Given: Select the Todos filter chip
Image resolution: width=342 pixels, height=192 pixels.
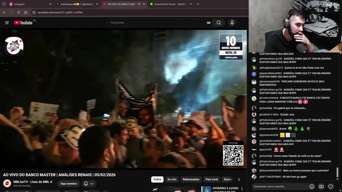Looking at the screenshot, I should coord(157,179).
